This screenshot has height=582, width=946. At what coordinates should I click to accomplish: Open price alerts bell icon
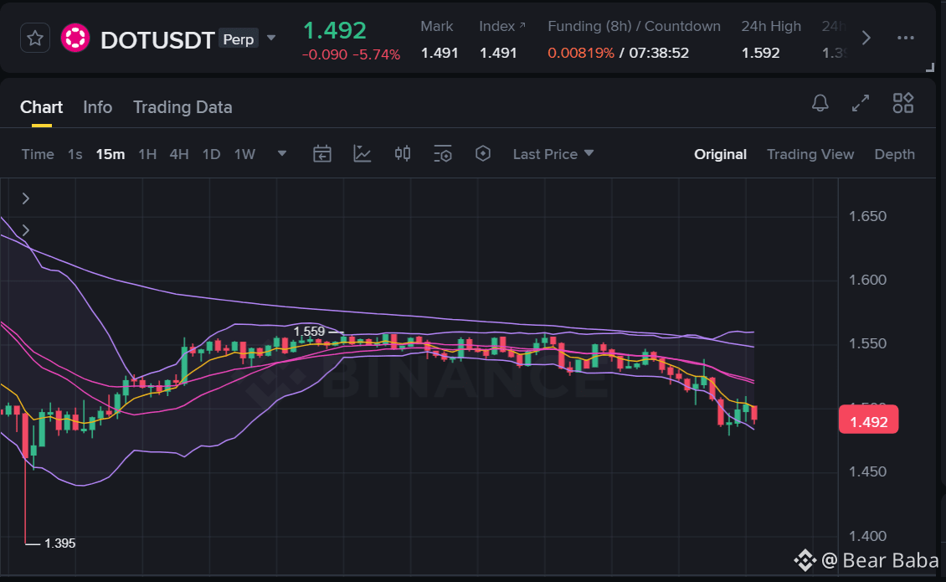(x=820, y=103)
